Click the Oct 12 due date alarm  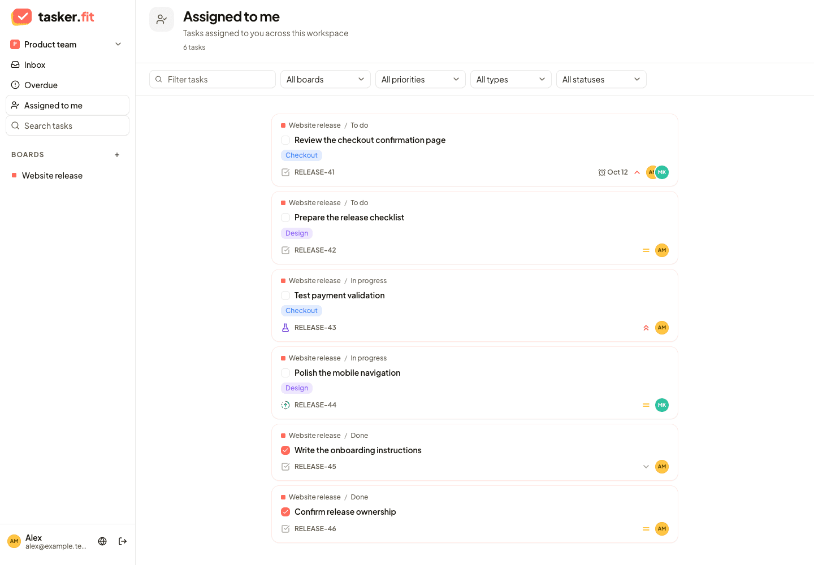613,172
